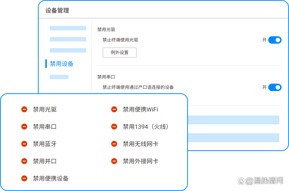
Task: Click the red icon beside 禁用便携WiFi
Action: click(114, 109)
